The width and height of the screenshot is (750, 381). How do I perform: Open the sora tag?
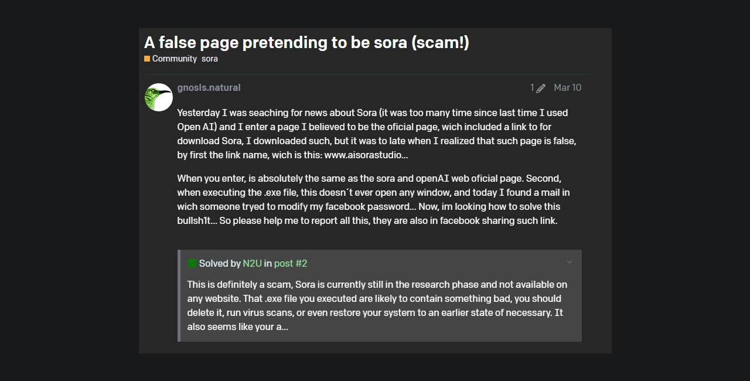click(x=210, y=59)
